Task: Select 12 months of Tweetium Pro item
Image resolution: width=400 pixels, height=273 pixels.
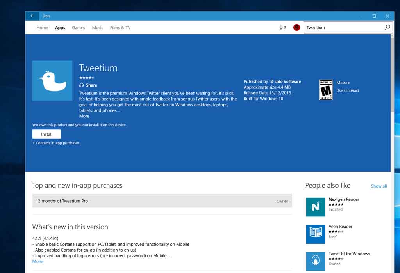Action: (x=162, y=201)
